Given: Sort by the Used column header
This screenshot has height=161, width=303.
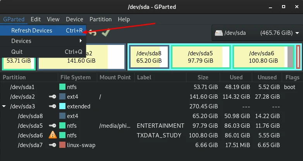Looking at the screenshot, I should (x=236, y=77).
